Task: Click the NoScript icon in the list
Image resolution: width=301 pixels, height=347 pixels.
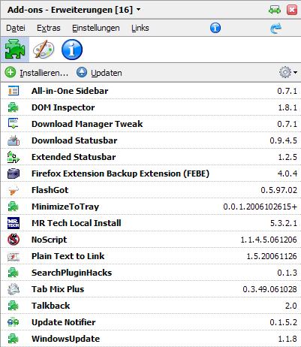Action: pos(14,240)
